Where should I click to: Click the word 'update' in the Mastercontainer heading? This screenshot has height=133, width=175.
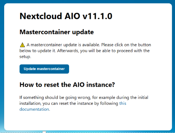[x=83, y=32]
